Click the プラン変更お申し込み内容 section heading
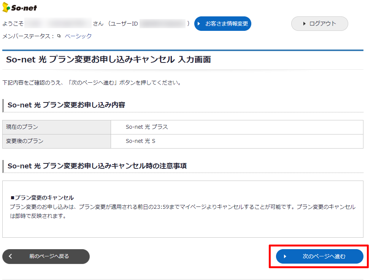This screenshot has height=280, width=376. [66, 105]
